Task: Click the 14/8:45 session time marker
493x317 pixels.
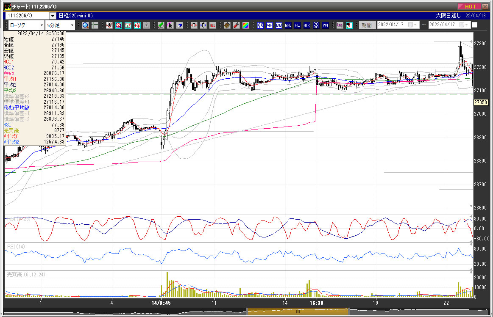Action: pos(161,303)
